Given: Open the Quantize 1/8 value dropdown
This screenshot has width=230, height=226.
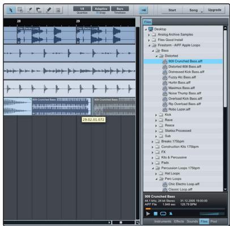Looking at the screenshot, I should [82, 9].
